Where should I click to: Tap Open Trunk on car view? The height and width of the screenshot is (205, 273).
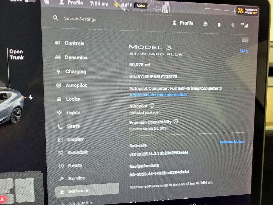coord(16,54)
